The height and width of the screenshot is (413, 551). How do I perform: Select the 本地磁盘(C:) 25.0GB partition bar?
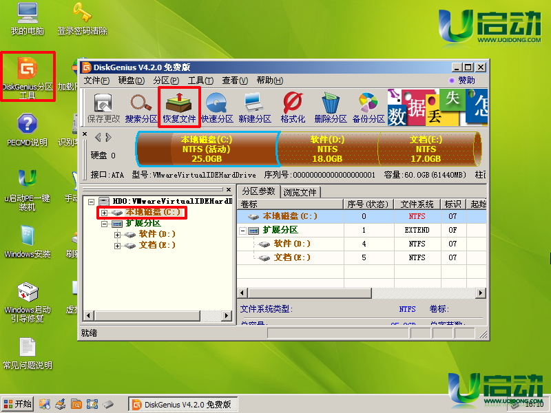tap(207, 149)
